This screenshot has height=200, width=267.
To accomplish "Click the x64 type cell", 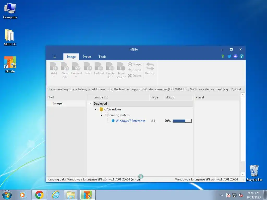I will coord(153,121).
